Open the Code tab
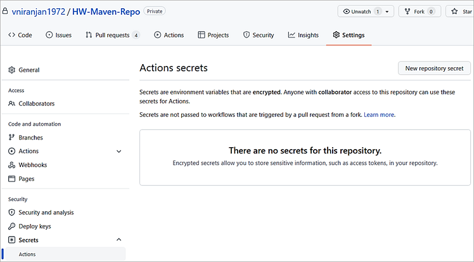 tap(20, 35)
